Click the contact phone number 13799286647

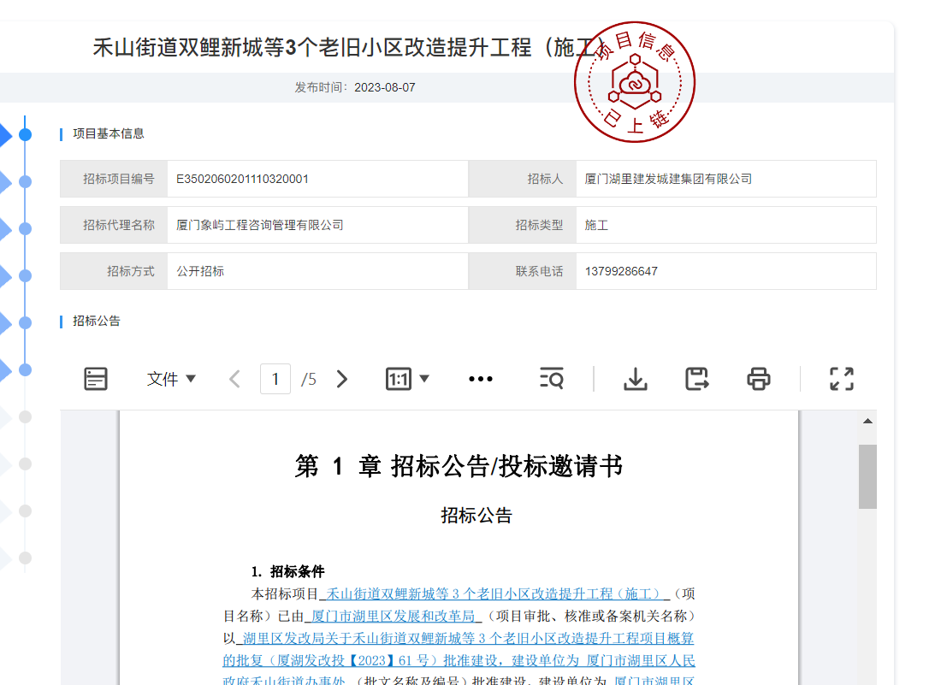click(x=621, y=271)
